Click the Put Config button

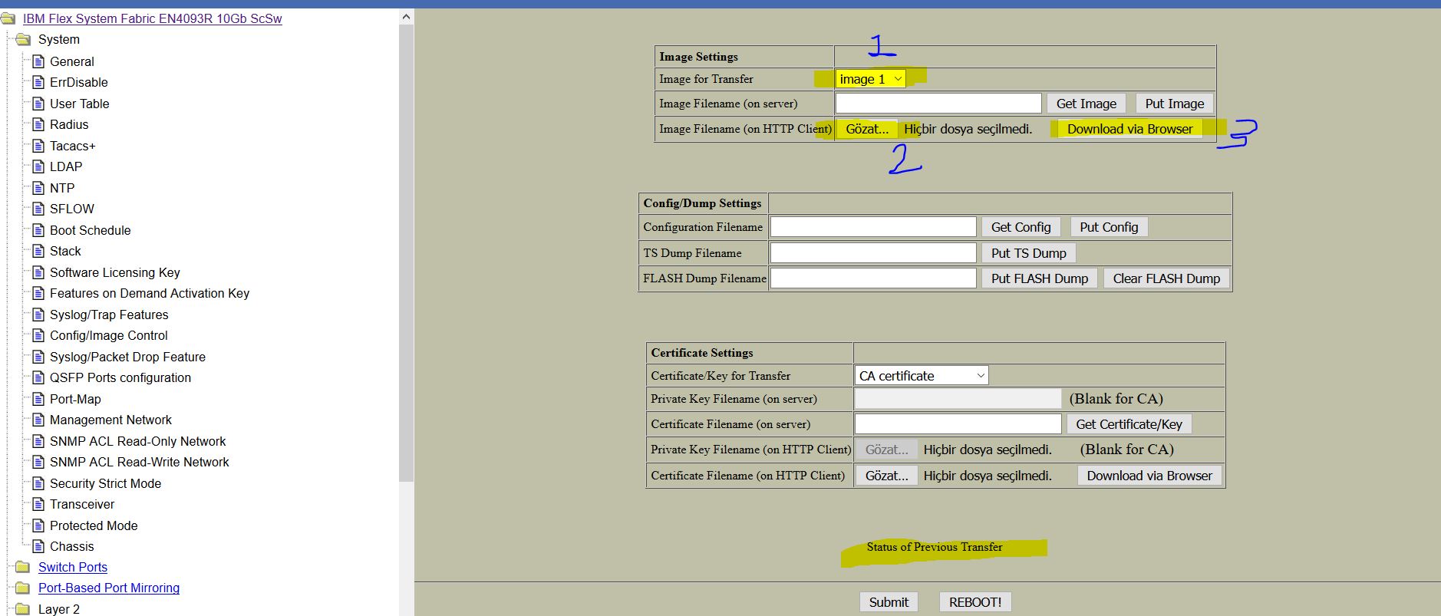tap(1109, 227)
